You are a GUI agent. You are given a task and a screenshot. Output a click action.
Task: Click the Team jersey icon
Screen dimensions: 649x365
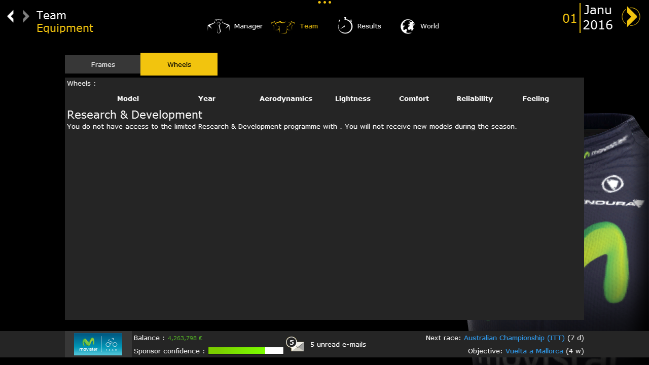(x=282, y=26)
